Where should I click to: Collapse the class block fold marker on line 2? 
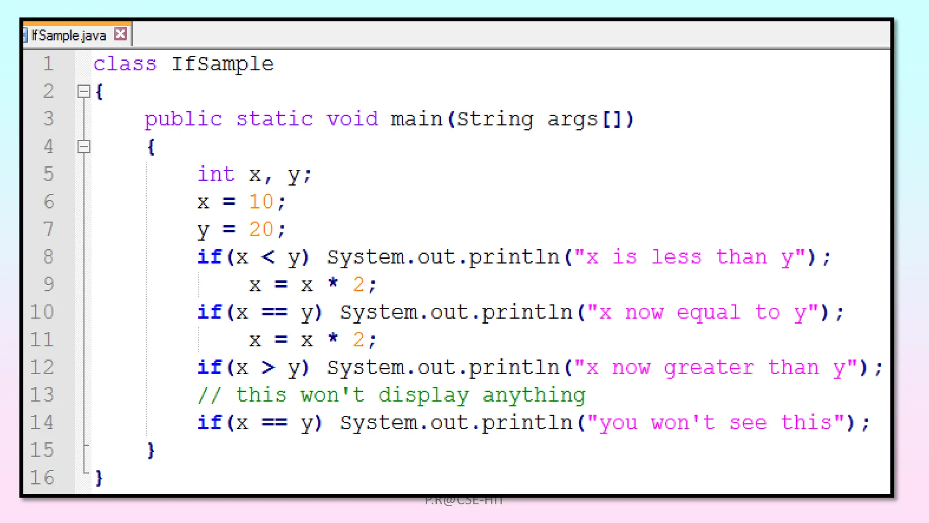coord(84,92)
